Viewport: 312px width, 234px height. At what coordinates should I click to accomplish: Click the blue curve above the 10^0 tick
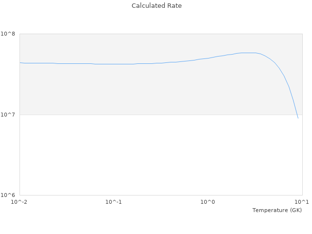(x=208, y=58)
